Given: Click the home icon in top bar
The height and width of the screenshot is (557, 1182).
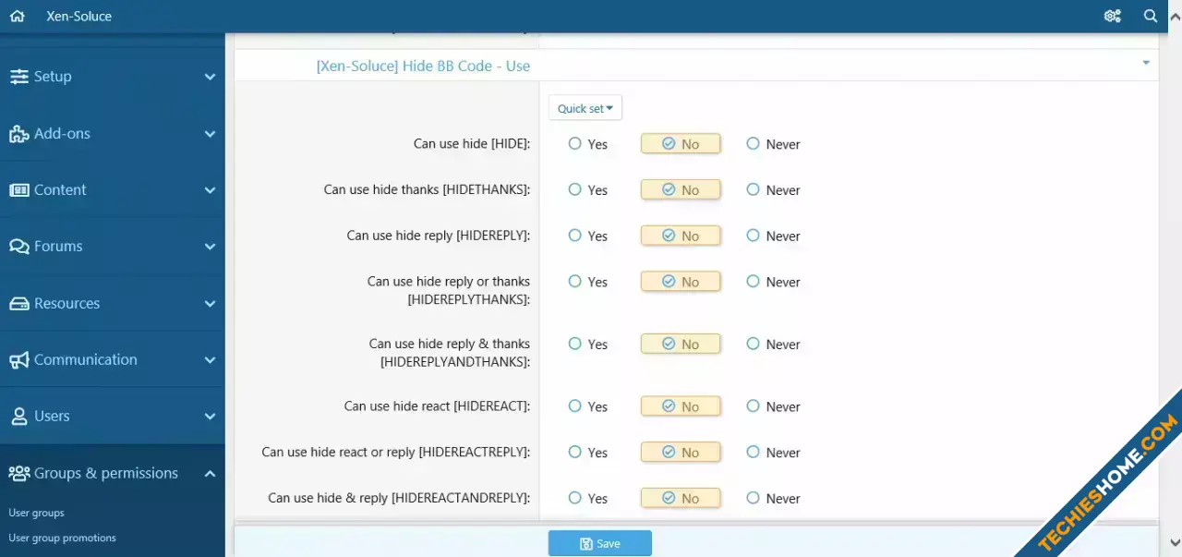Looking at the screenshot, I should click(17, 16).
